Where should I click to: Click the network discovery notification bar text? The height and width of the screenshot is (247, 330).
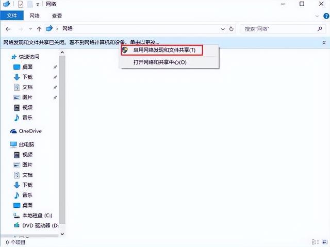[x=81, y=42]
